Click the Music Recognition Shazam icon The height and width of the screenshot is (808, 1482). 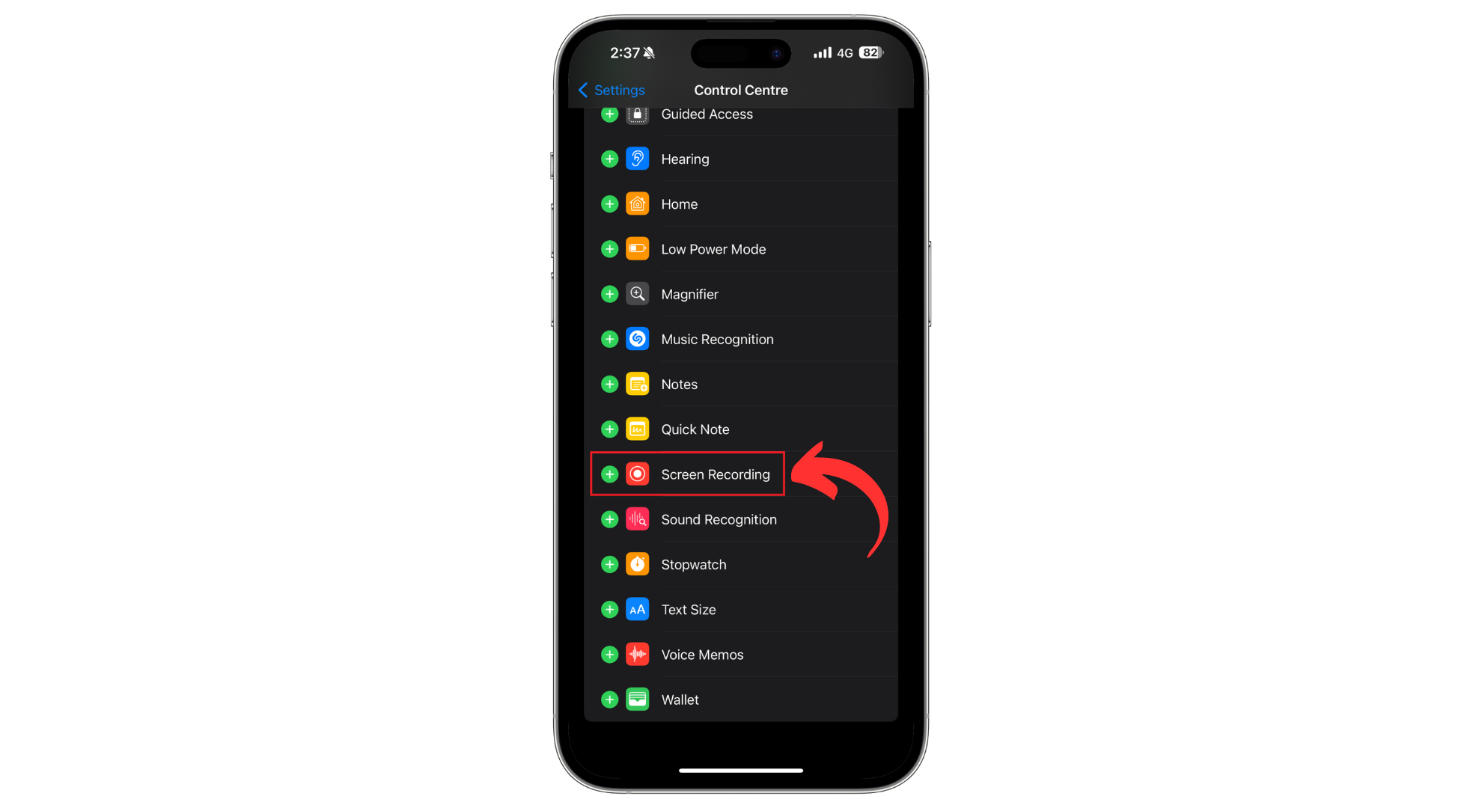pyautogui.click(x=637, y=338)
